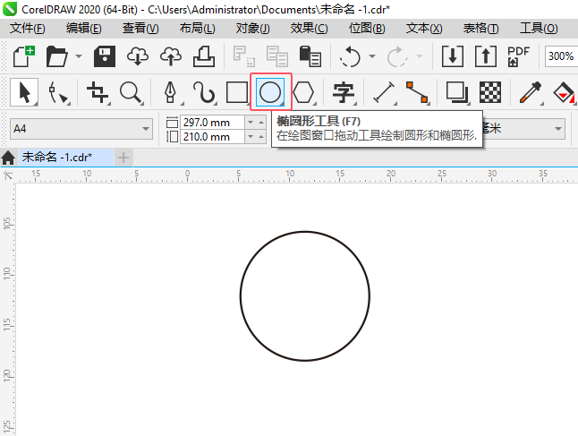This screenshot has height=436, width=578.
Task: Redo action arrow icon
Action: [397, 56]
